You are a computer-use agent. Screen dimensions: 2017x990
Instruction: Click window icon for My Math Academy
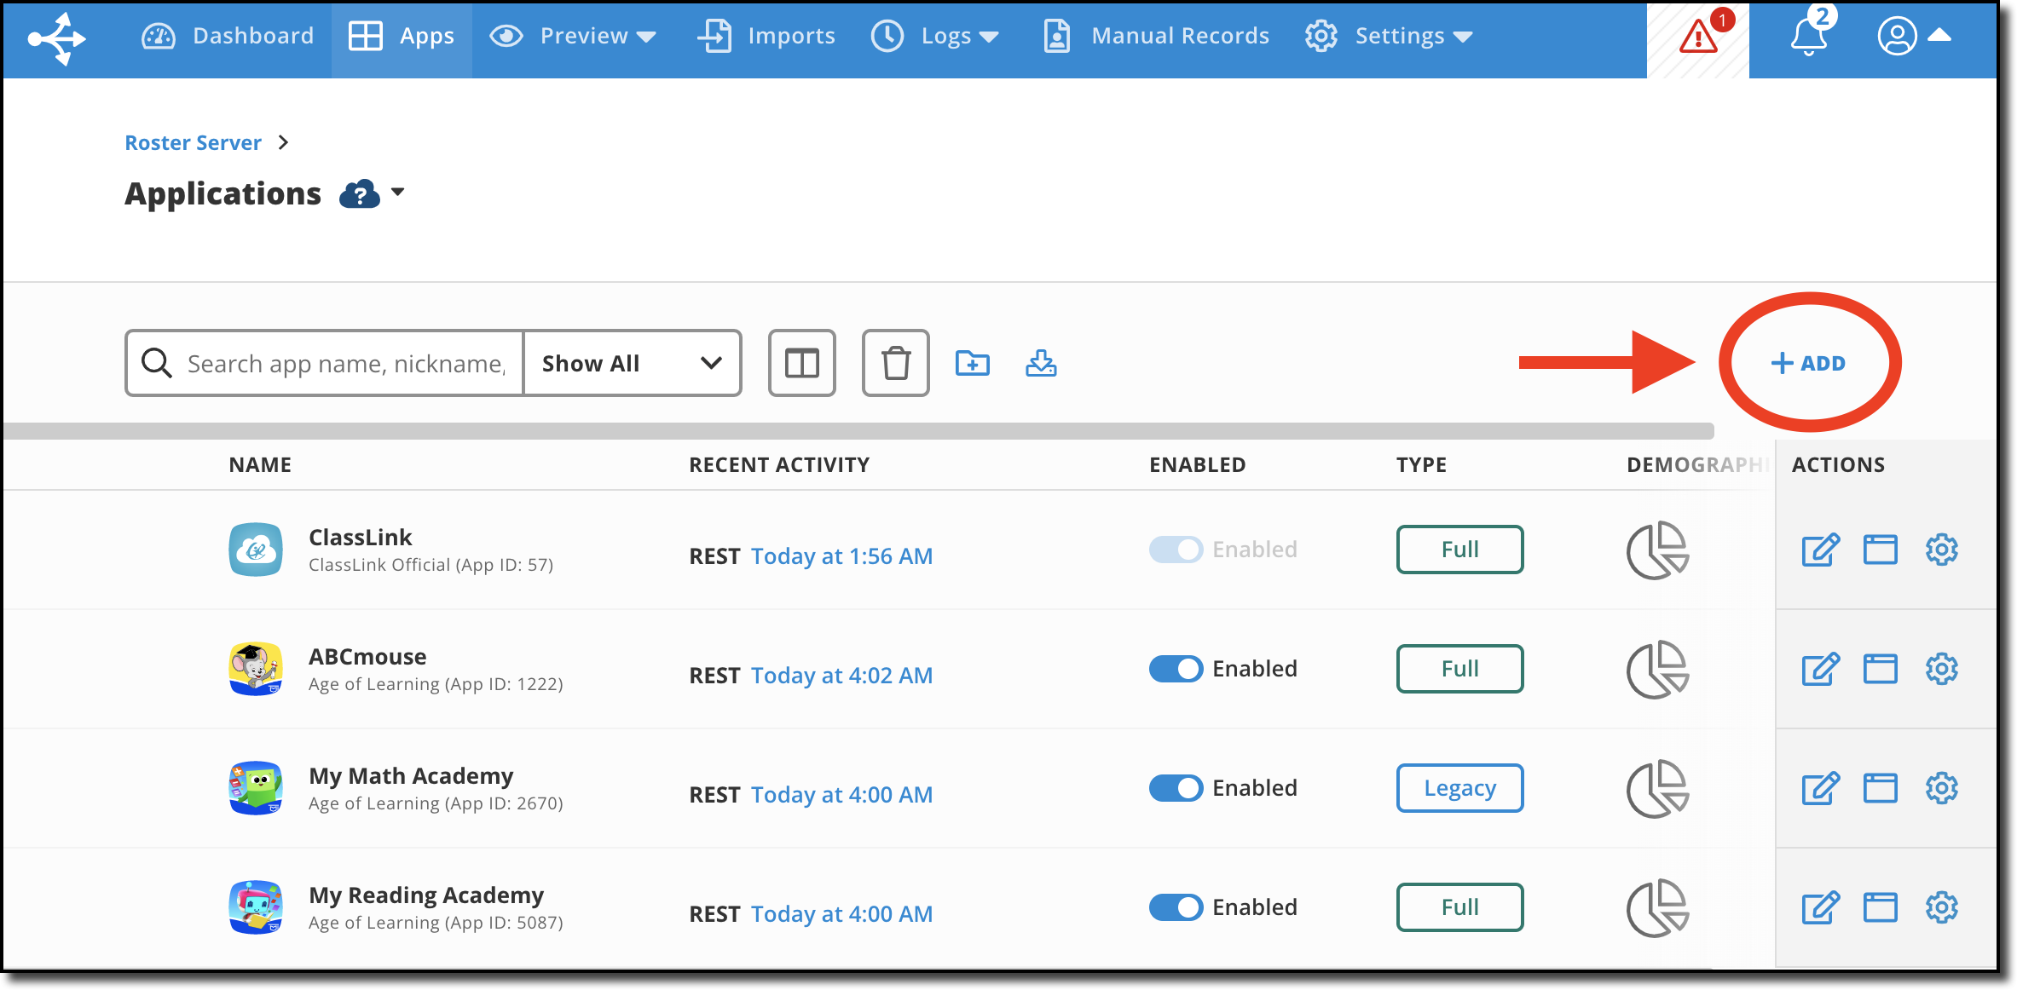point(1880,788)
